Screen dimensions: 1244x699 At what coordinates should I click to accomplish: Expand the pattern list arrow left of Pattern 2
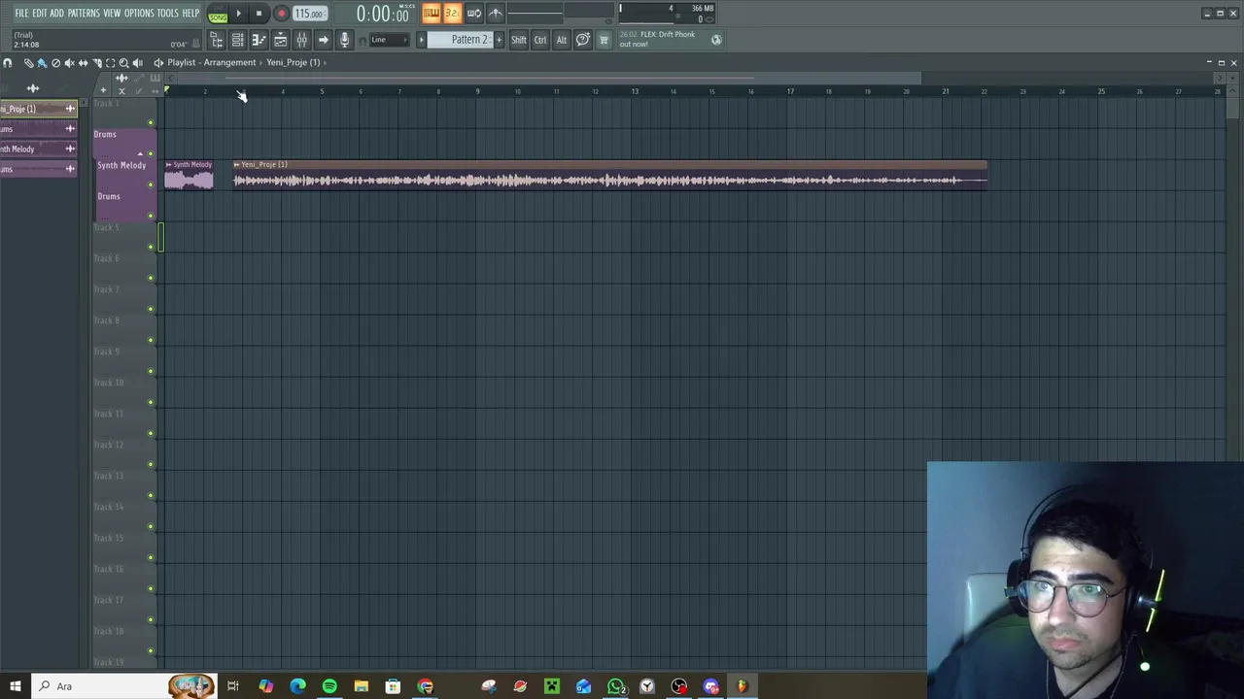[x=421, y=40]
